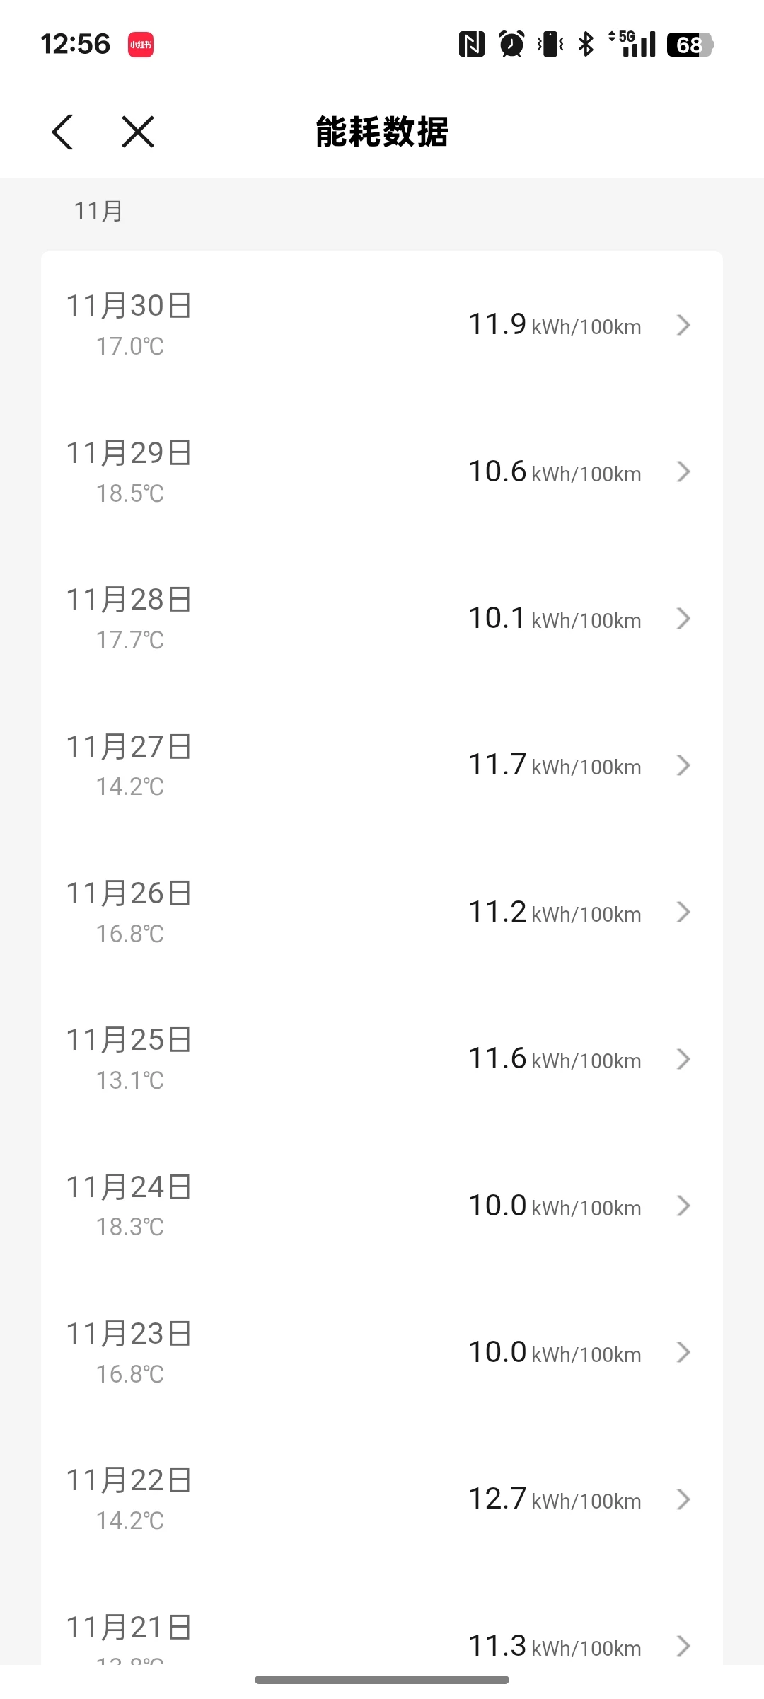Expand the 11月28日 entry chevron
Image resolution: width=764 pixels, height=1699 pixels.
(683, 619)
